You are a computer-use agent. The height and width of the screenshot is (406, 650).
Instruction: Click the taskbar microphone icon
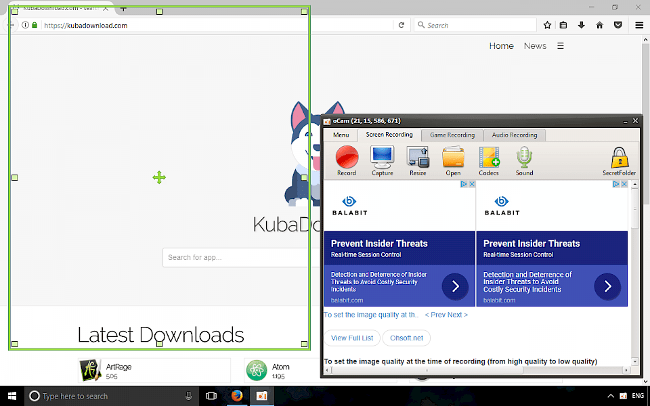[x=189, y=396]
